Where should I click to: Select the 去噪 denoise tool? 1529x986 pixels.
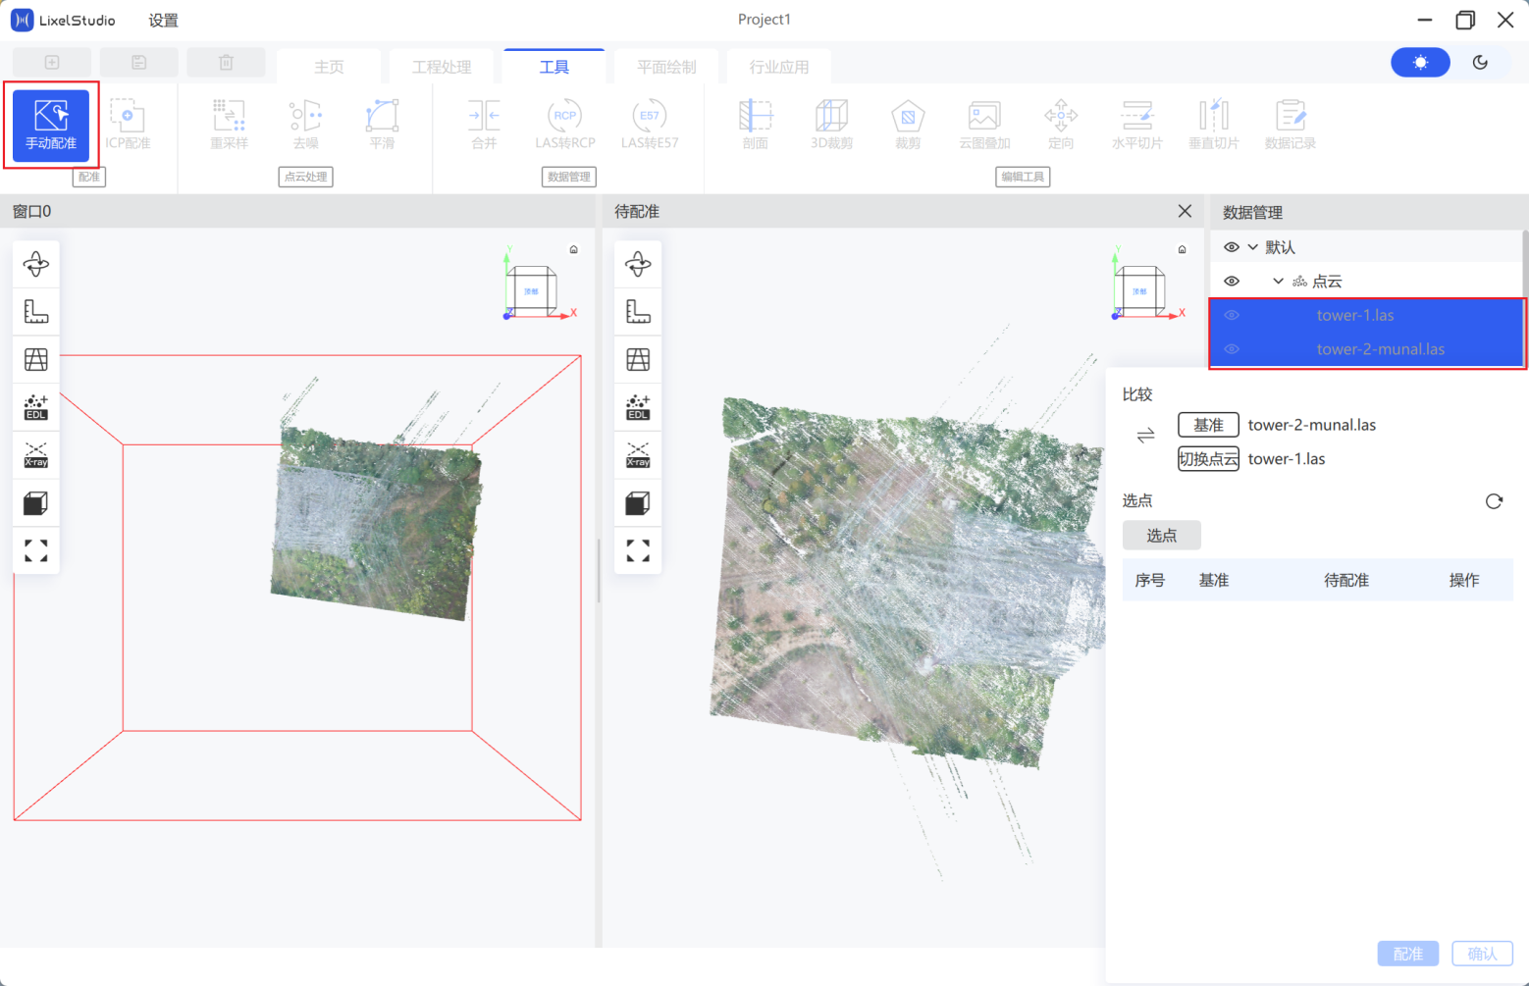[x=306, y=125]
